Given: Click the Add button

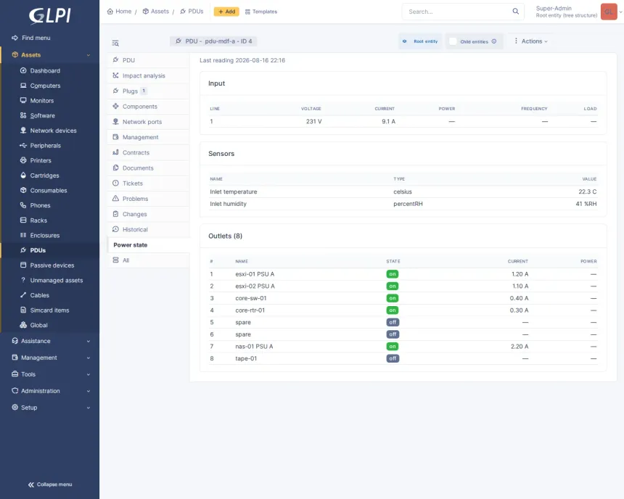Looking at the screenshot, I should (x=226, y=12).
